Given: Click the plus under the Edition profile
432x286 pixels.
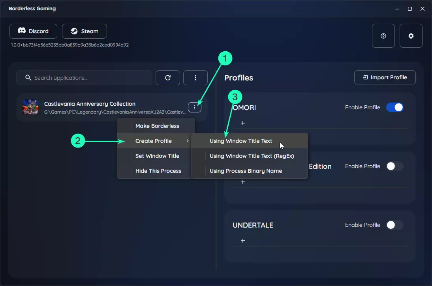Looking at the screenshot, I should click(243, 182).
